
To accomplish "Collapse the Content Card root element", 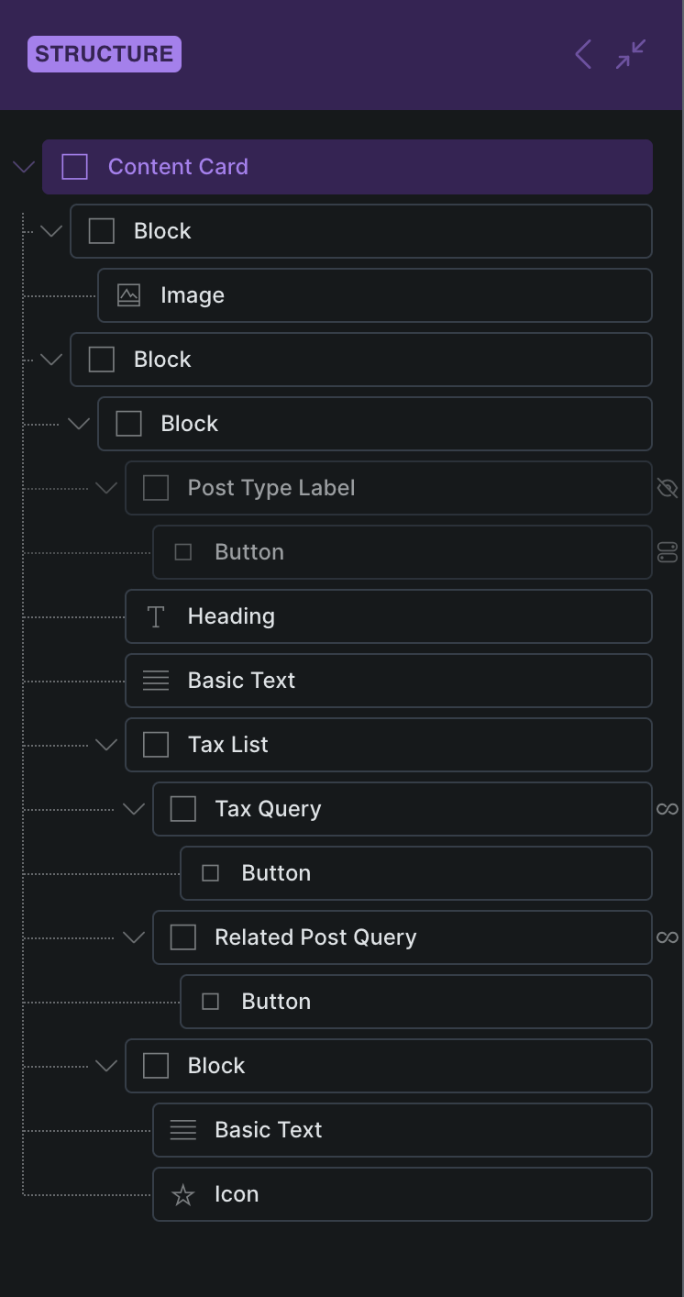I will [24, 167].
